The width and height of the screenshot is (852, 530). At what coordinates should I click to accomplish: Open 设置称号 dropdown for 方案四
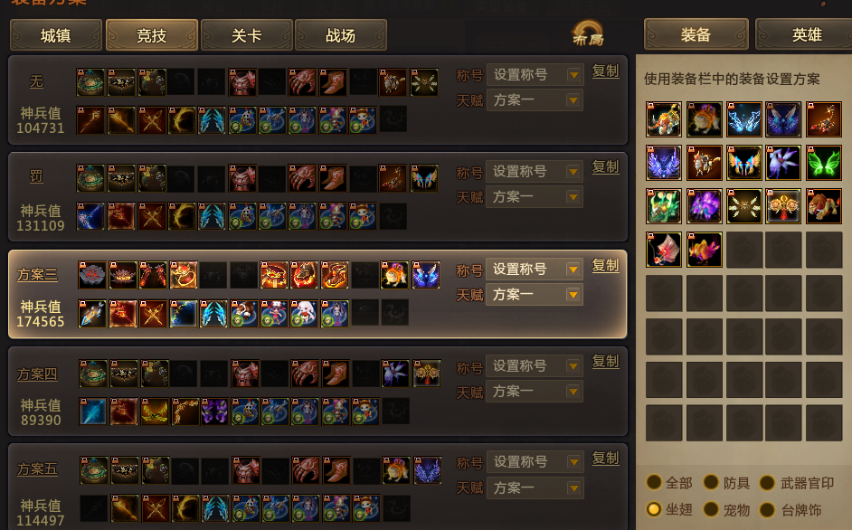[x=535, y=365]
